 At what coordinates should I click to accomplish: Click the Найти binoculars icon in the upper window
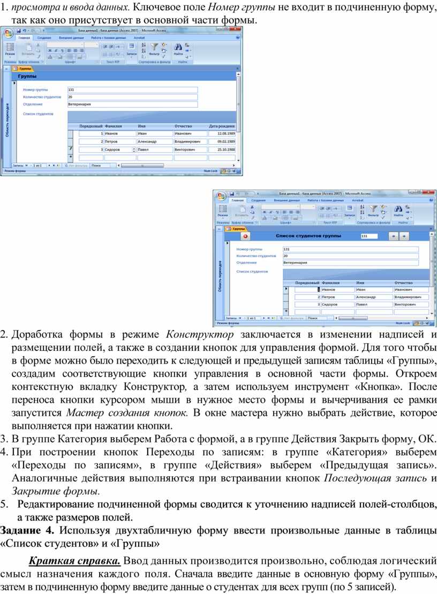(178, 47)
